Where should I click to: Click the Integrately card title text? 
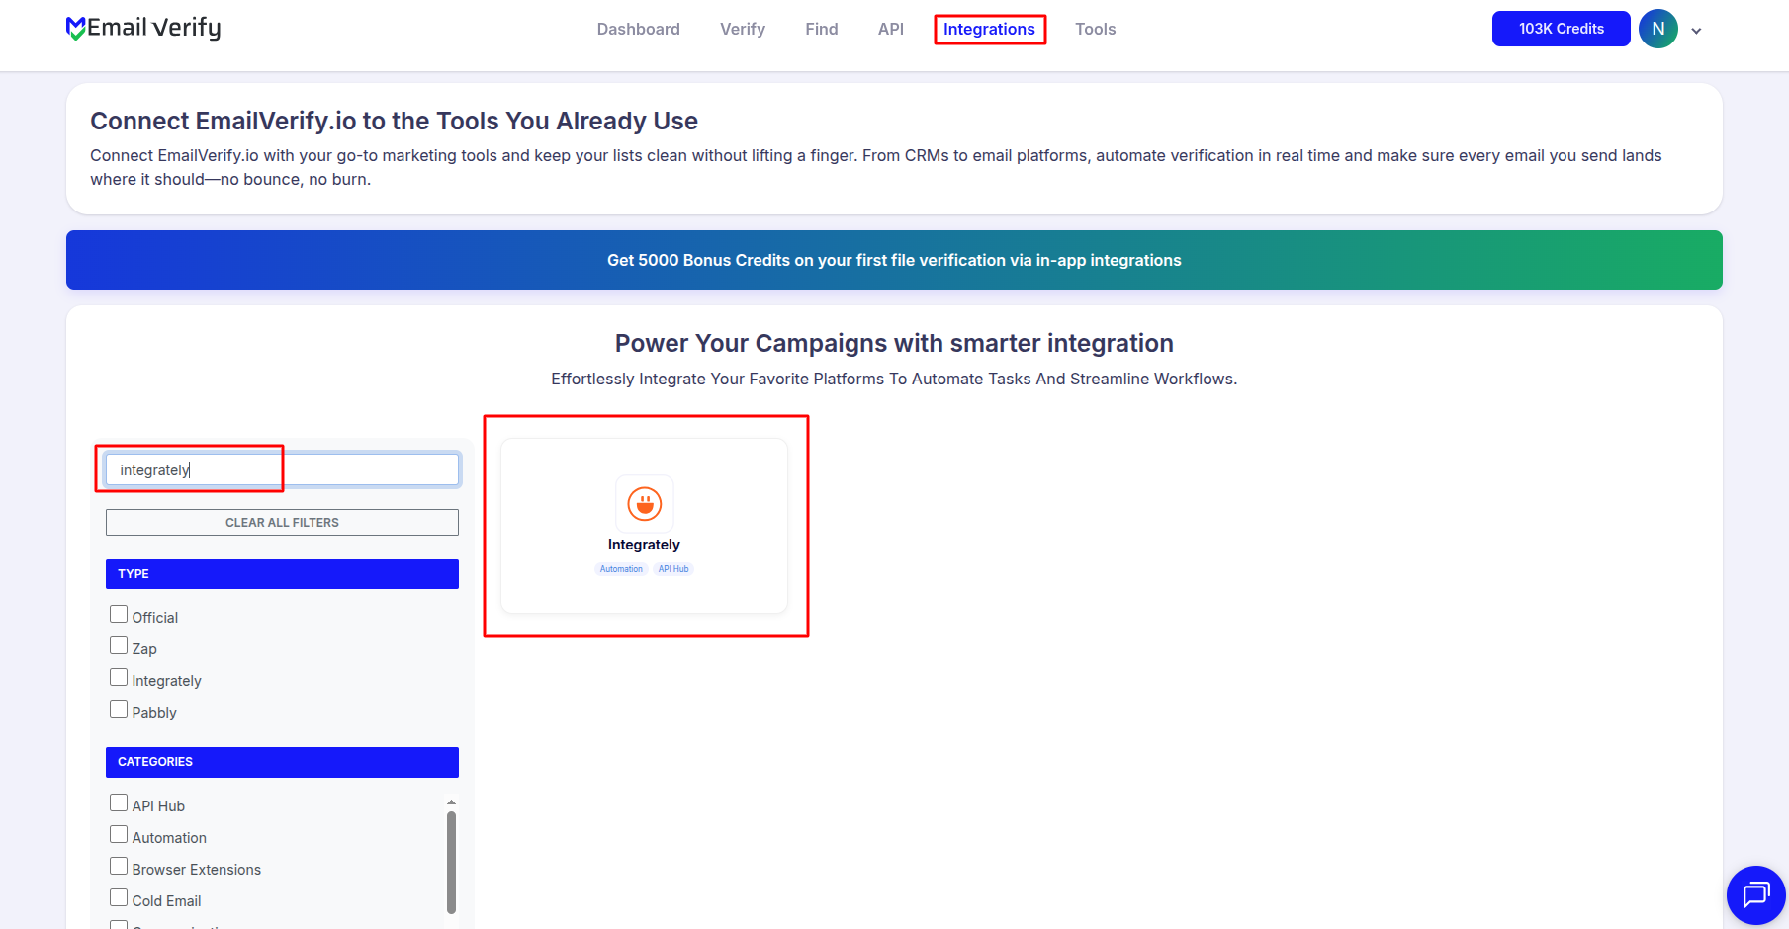pyautogui.click(x=644, y=545)
